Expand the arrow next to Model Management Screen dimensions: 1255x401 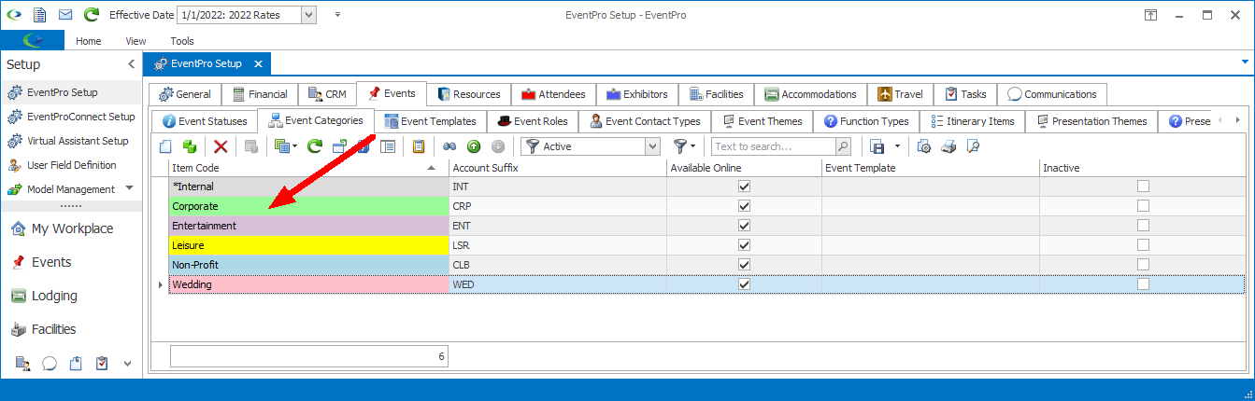[129, 188]
